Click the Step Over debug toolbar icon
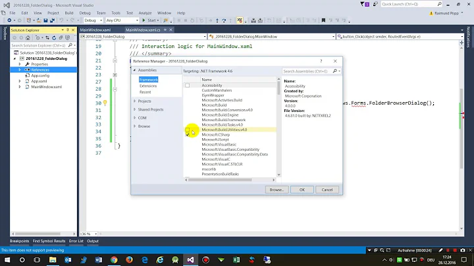The image size is (474, 266). [x=224, y=20]
